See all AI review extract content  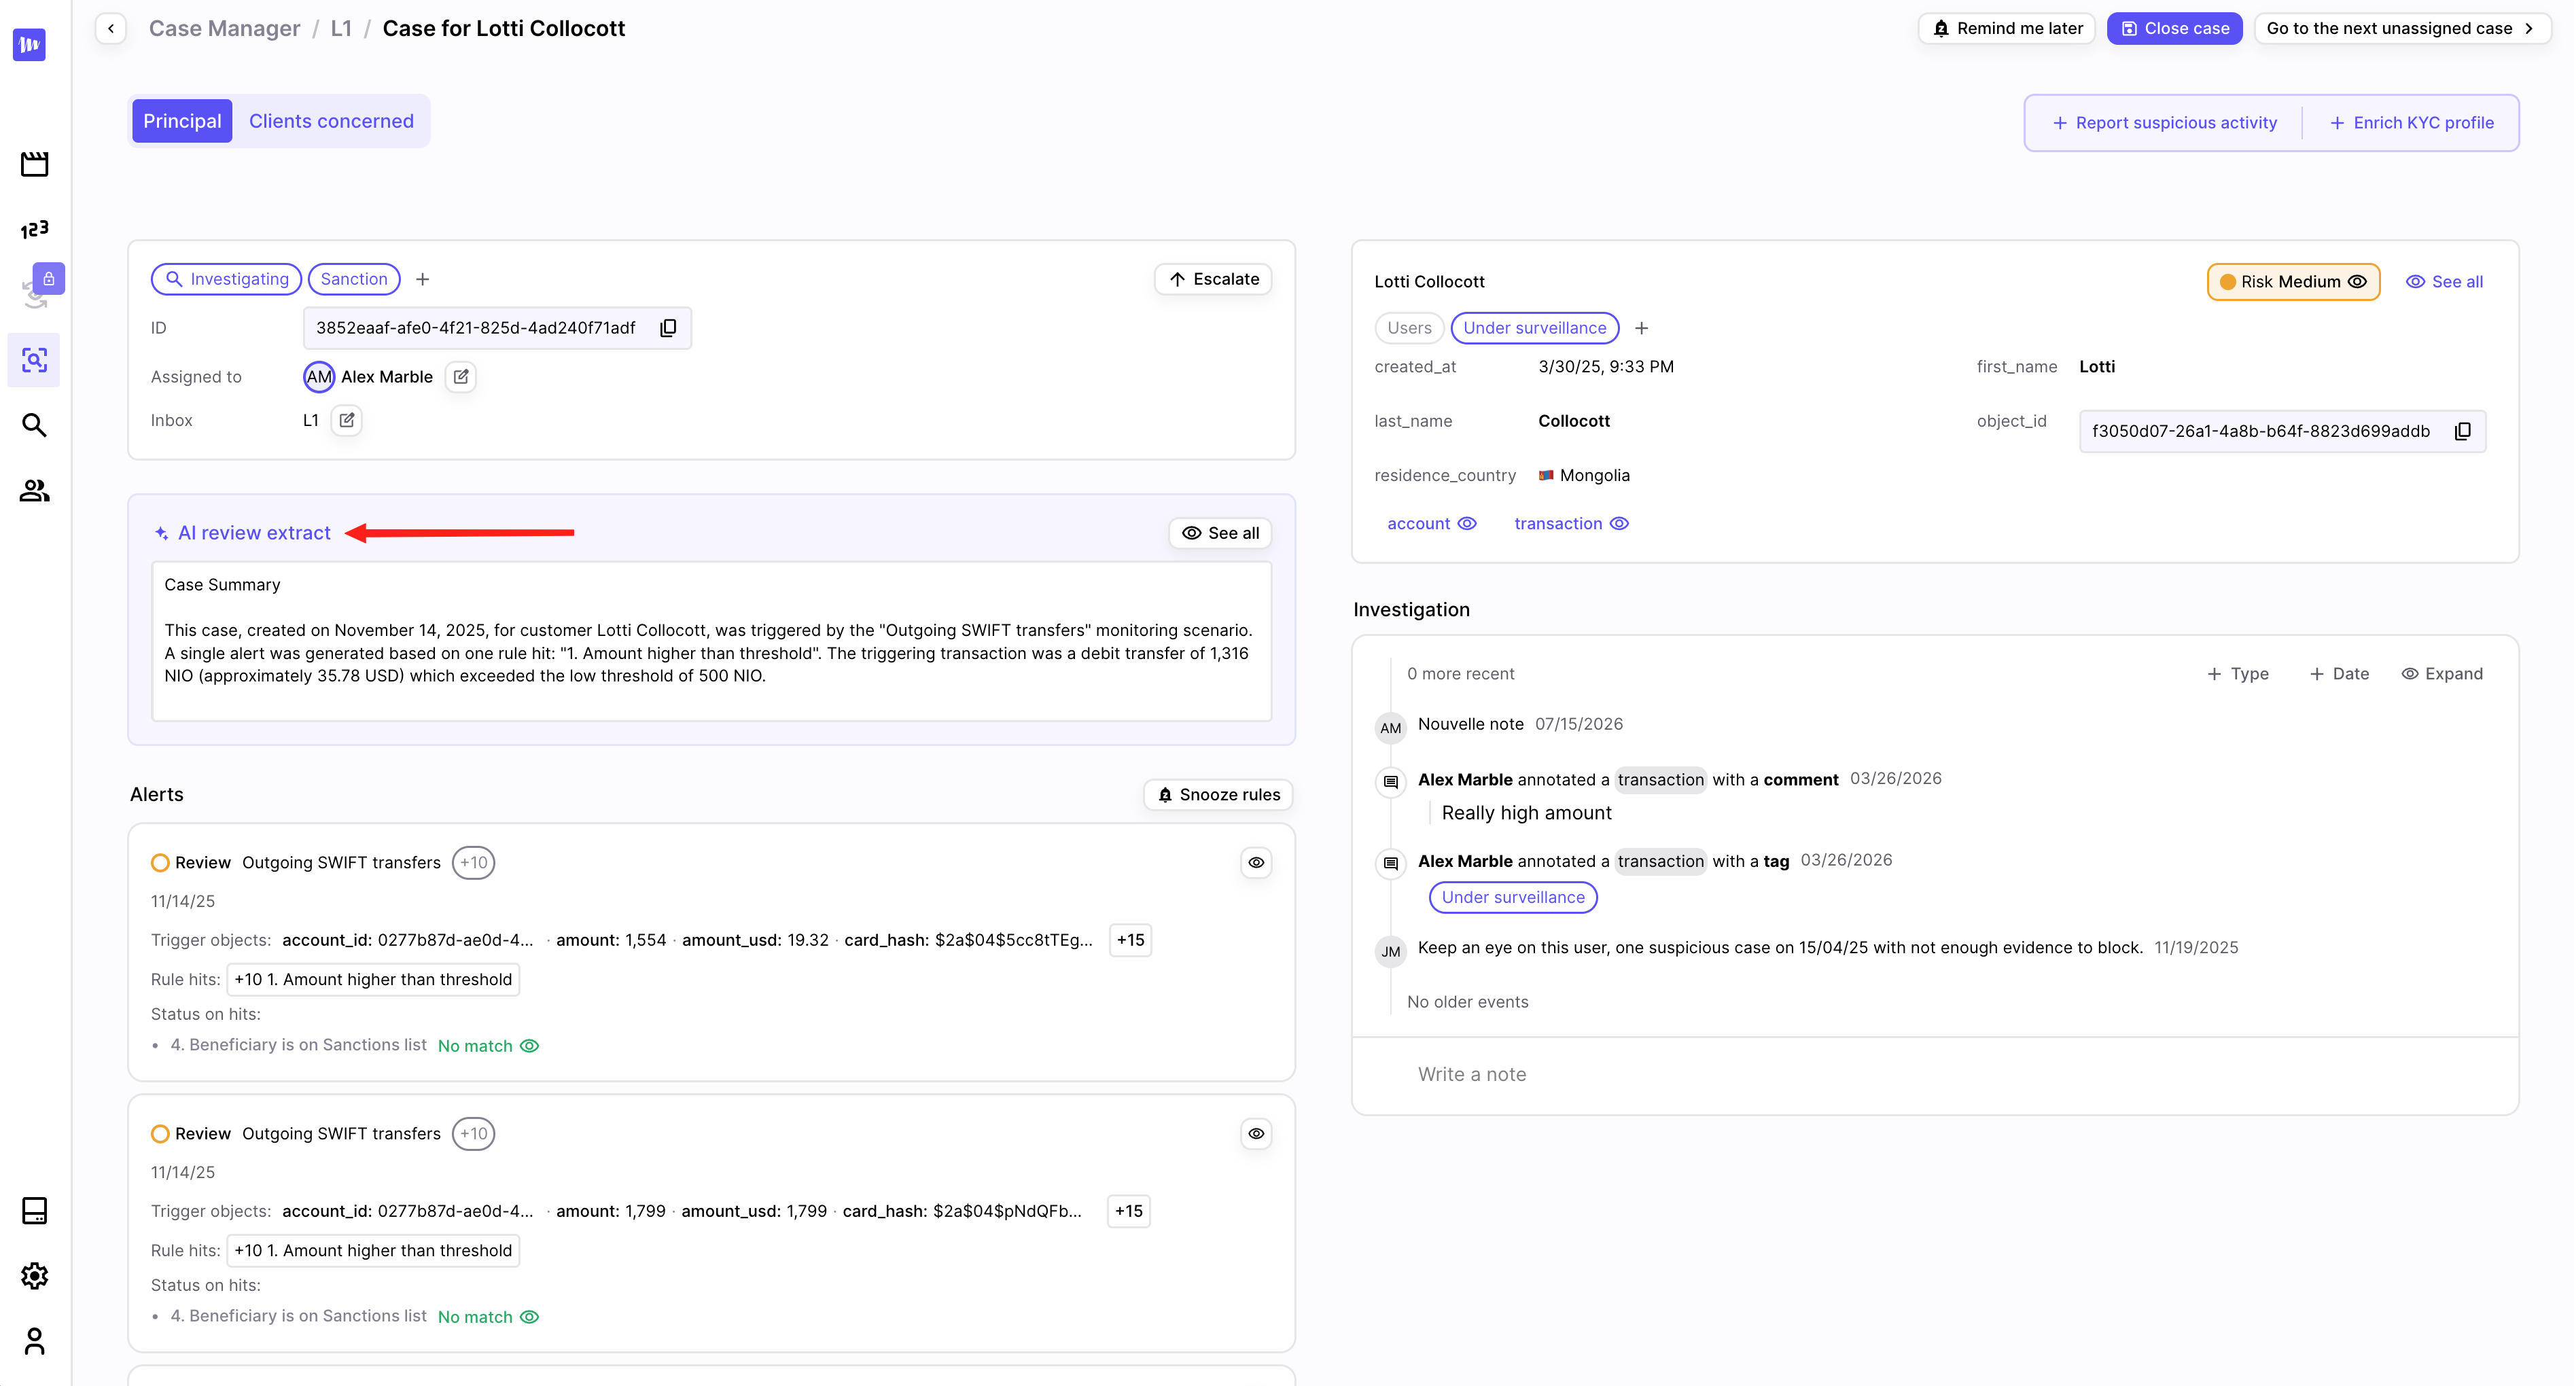click(x=1220, y=533)
